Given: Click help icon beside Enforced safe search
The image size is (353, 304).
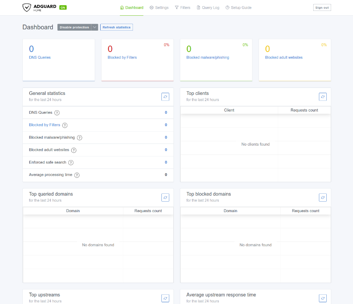Looking at the screenshot, I should click(71, 163).
